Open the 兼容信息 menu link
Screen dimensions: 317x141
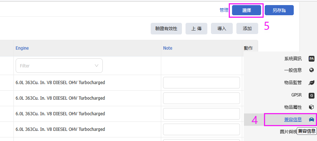293,120
